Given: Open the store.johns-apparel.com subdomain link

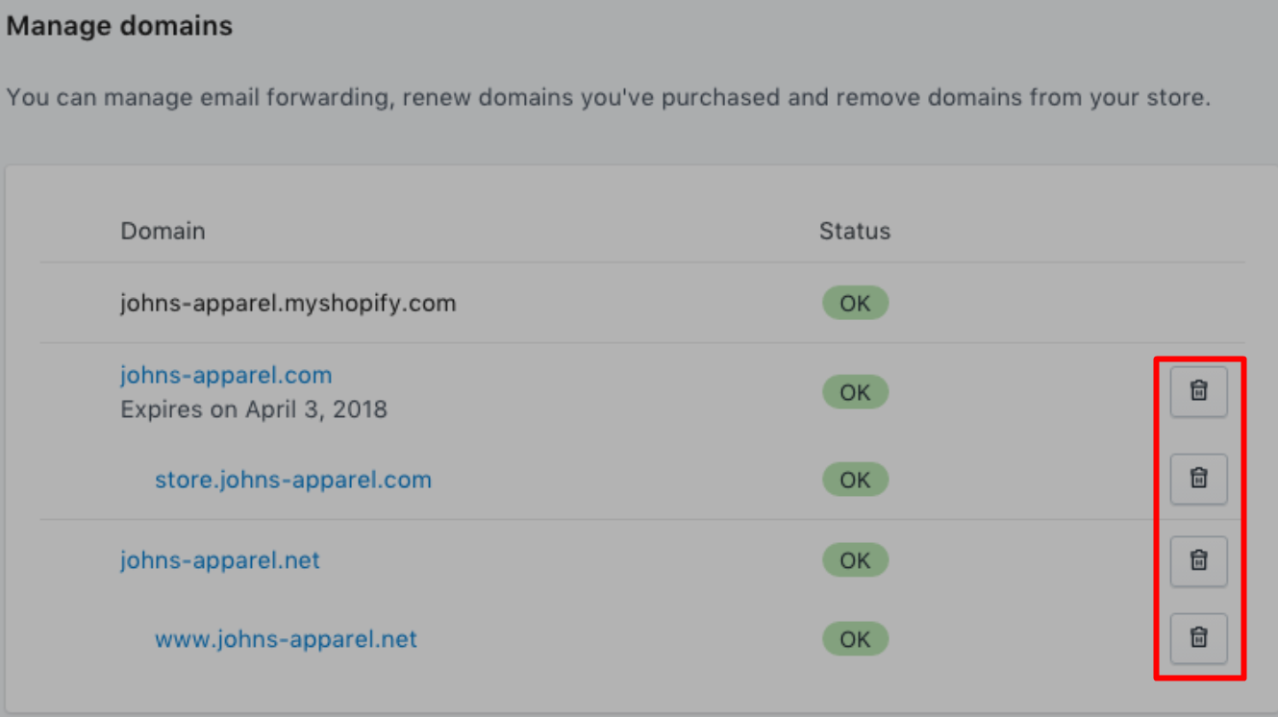Looking at the screenshot, I should pyautogui.click(x=293, y=480).
